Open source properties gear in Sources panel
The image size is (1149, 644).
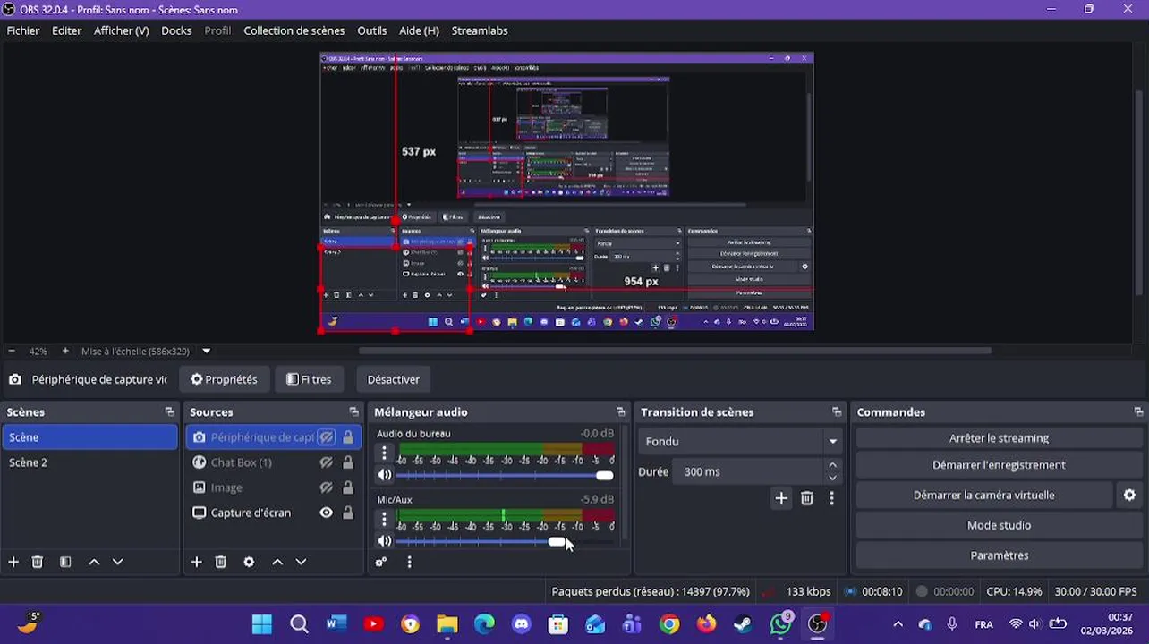[249, 562]
